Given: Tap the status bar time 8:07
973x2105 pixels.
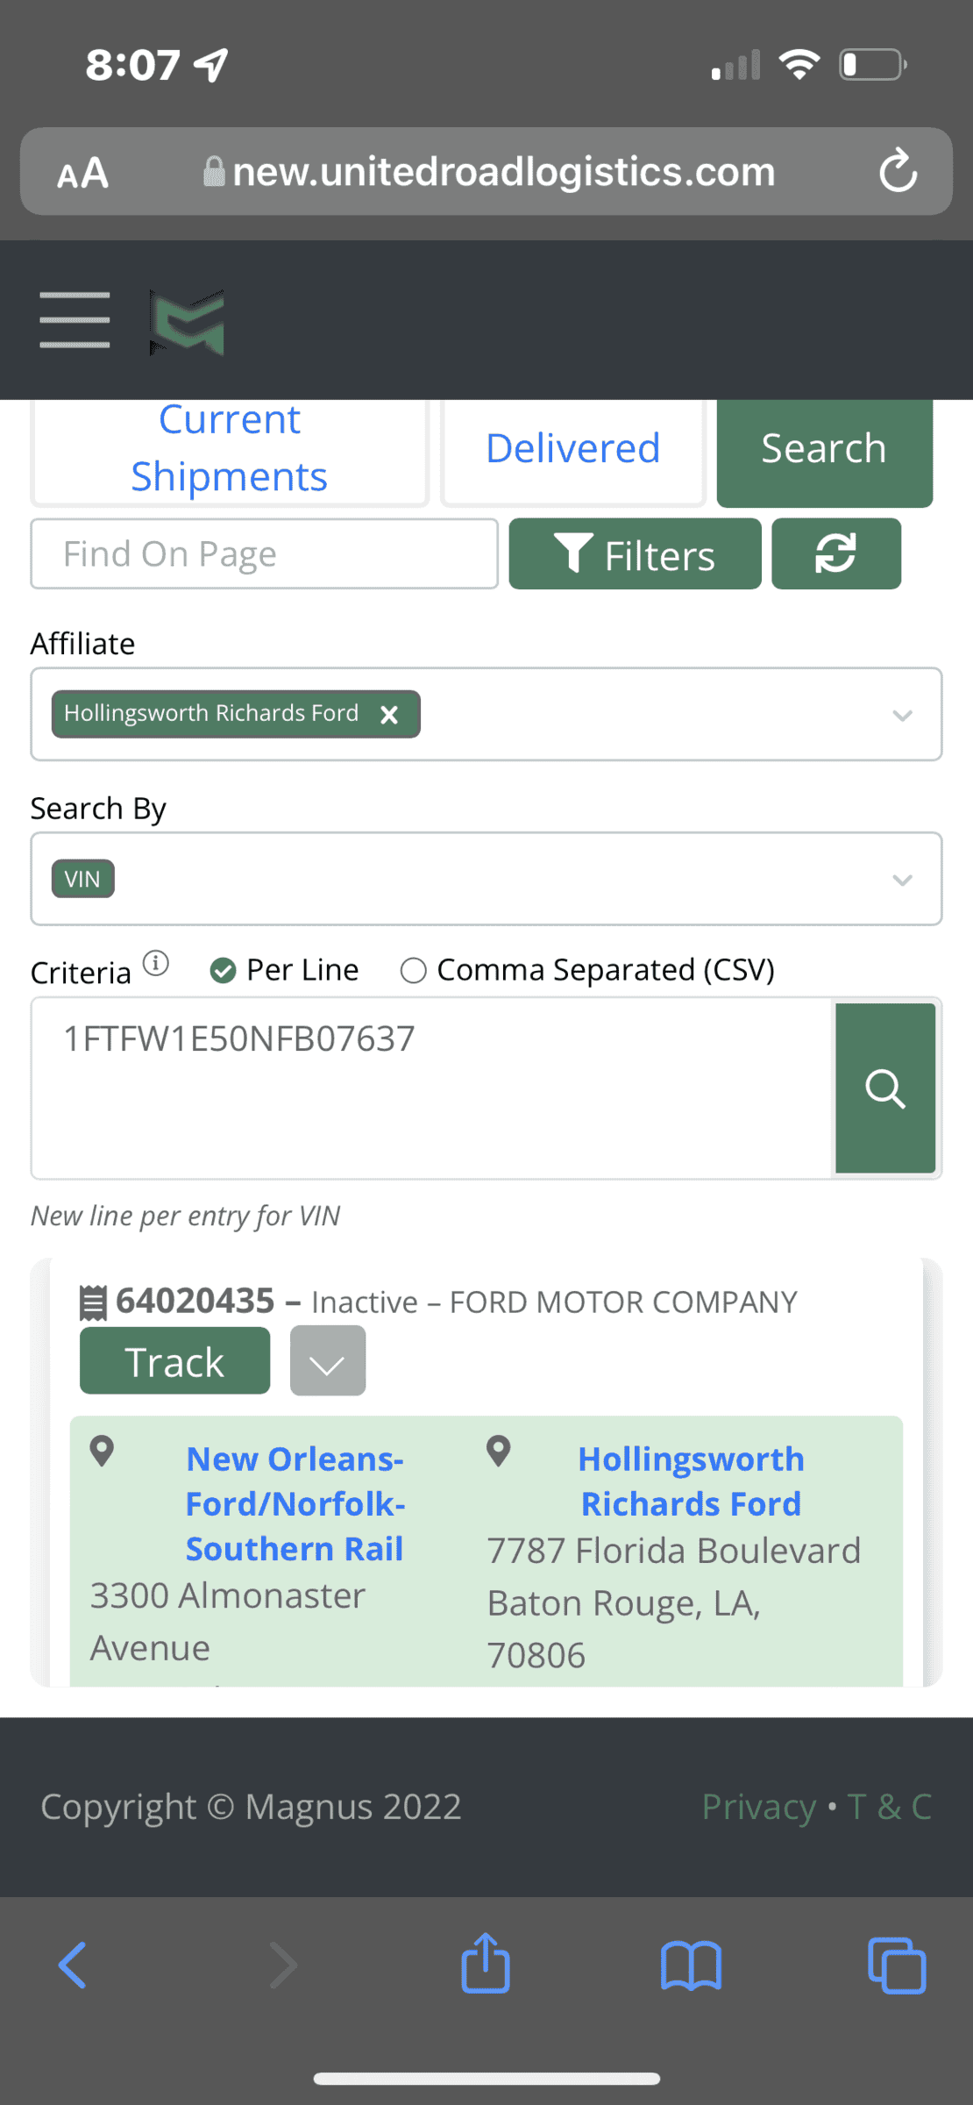Looking at the screenshot, I should click(x=132, y=65).
